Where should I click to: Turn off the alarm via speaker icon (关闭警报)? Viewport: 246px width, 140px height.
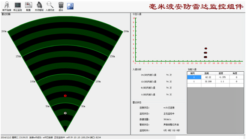pyautogui.click(x=39, y=5)
